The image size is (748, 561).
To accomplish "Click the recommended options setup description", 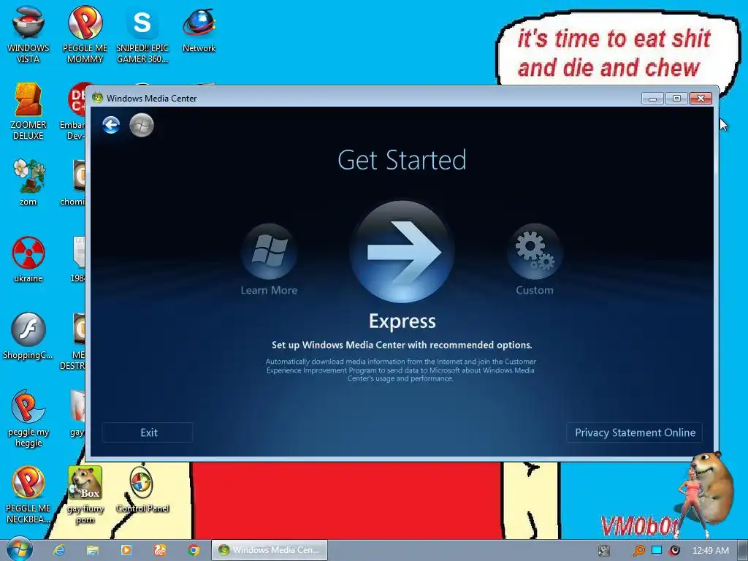I will tap(402, 345).
